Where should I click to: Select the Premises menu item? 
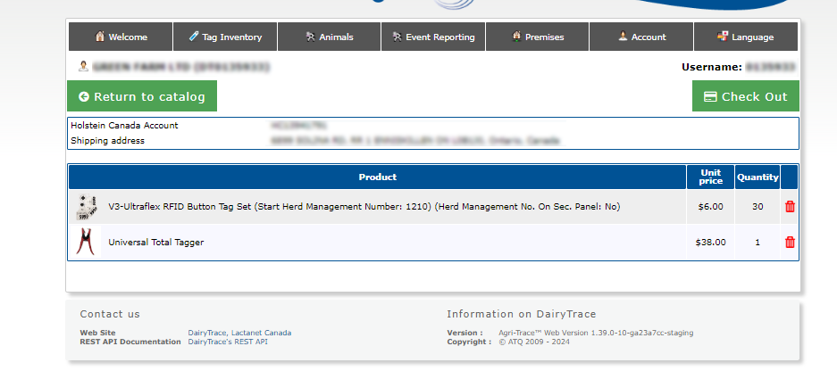click(538, 37)
